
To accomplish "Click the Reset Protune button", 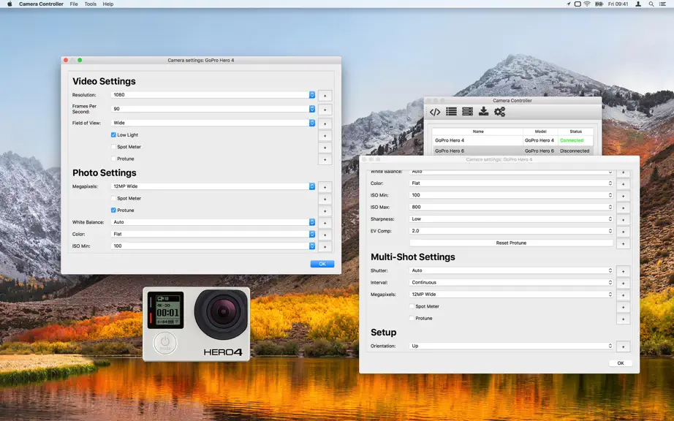I will pyautogui.click(x=511, y=243).
